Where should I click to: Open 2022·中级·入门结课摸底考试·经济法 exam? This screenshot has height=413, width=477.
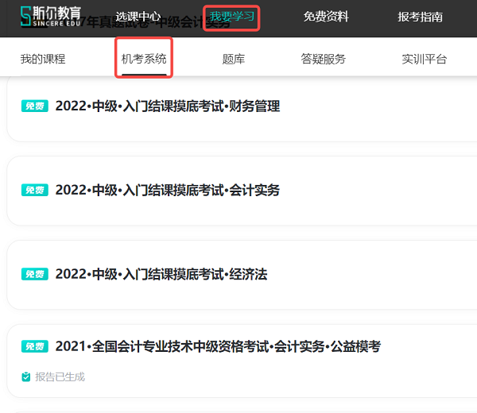click(x=161, y=274)
